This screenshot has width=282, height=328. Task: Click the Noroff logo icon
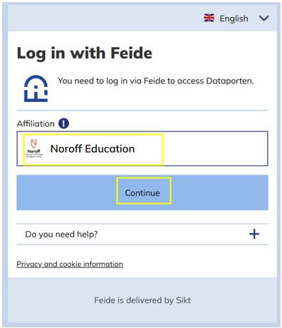[x=33, y=148]
